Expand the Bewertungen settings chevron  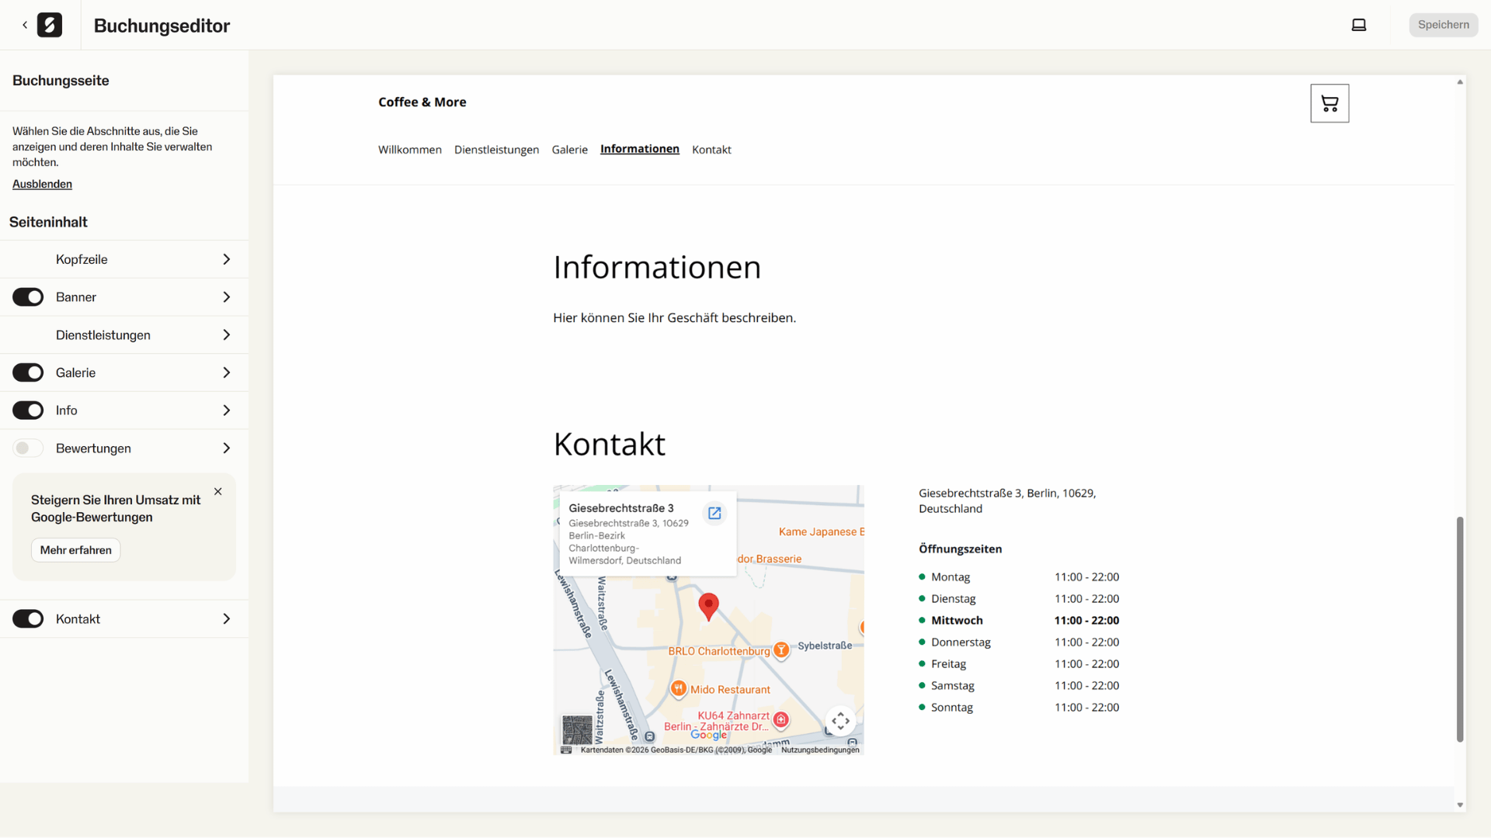point(227,448)
